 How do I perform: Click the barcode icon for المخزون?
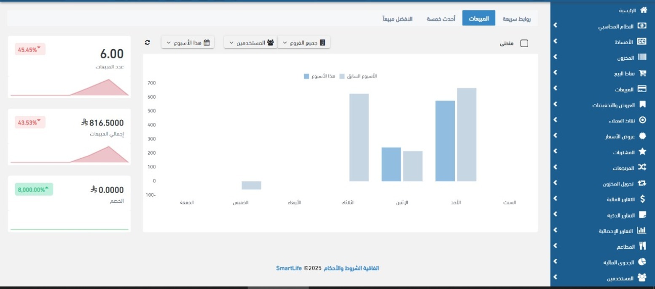642,58
